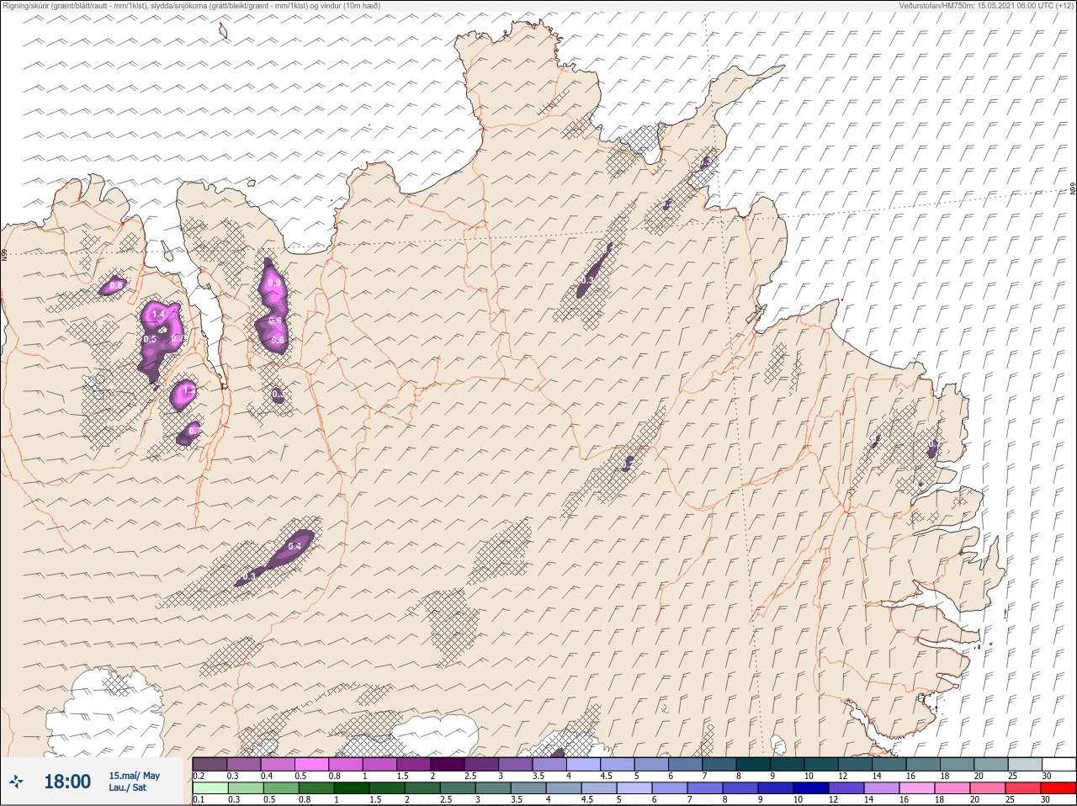Click the '15.maí/ May' date text
This screenshot has height=806, width=1077.
pyautogui.click(x=134, y=776)
